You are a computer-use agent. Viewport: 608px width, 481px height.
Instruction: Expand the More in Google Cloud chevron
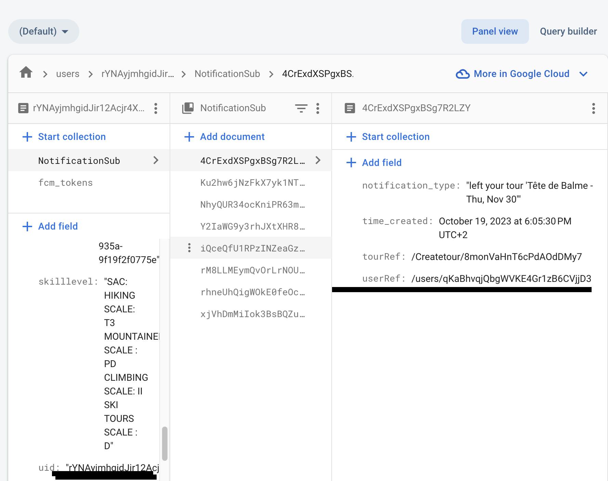(583, 74)
